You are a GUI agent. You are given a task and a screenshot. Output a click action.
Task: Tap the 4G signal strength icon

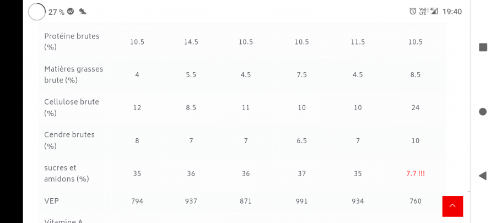(x=434, y=11)
